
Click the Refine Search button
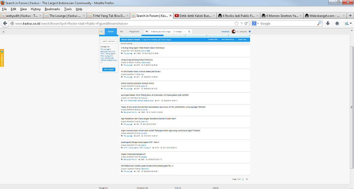109,69
